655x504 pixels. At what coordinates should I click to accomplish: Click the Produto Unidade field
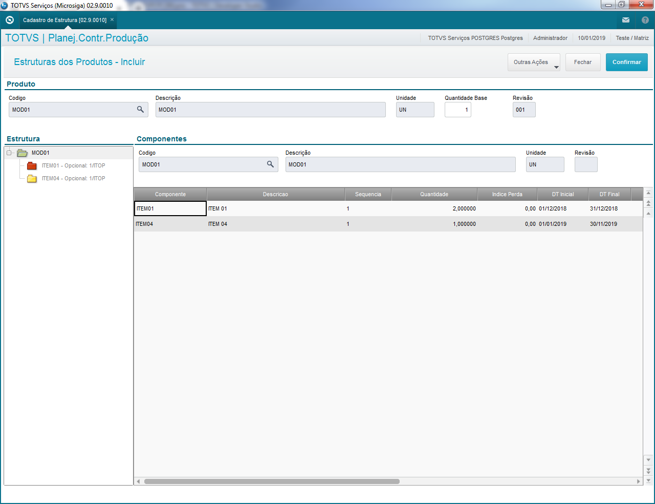415,110
